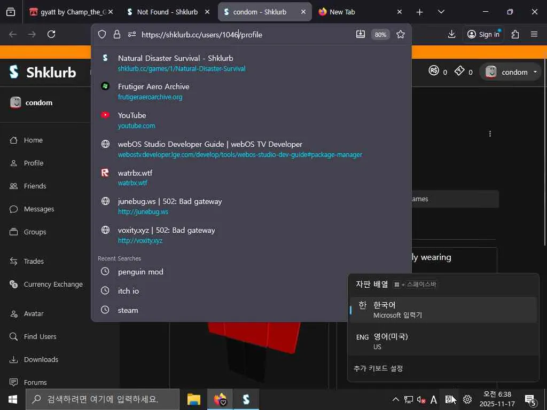
Task: View site security padlock info
Action: 117,34
